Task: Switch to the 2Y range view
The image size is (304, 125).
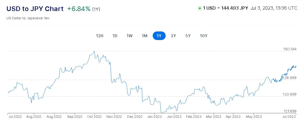Action: coord(173,36)
